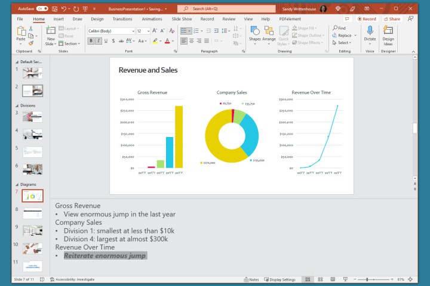Image resolution: width=430 pixels, height=286 pixels.
Task: Toggle Italic formatting in the Font group
Action: pyautogui.click(x=99, y=41)
